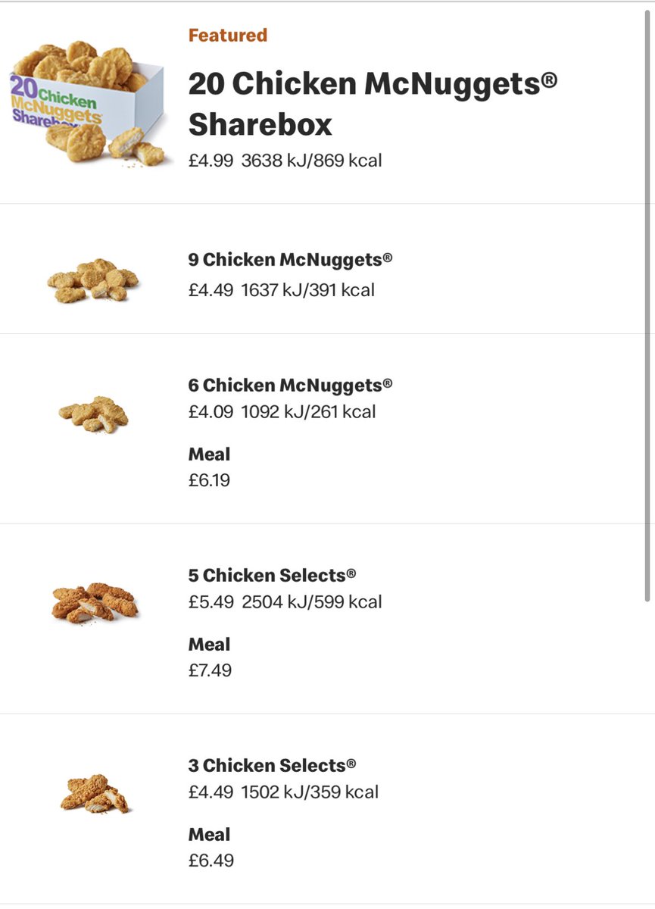Pick the £7.49 Meal option for 5 Selects
Viewport: 655px width, 909px height.
click(x=210, y=658)
